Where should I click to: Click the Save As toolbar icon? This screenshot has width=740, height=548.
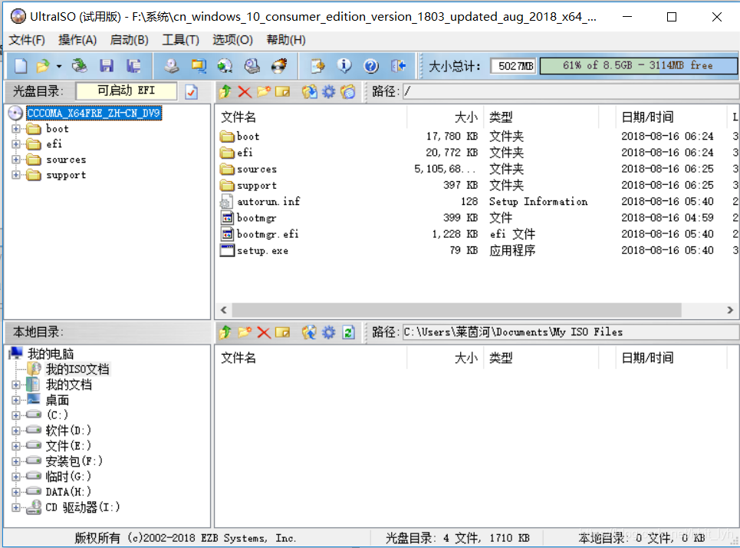(133, 66)
